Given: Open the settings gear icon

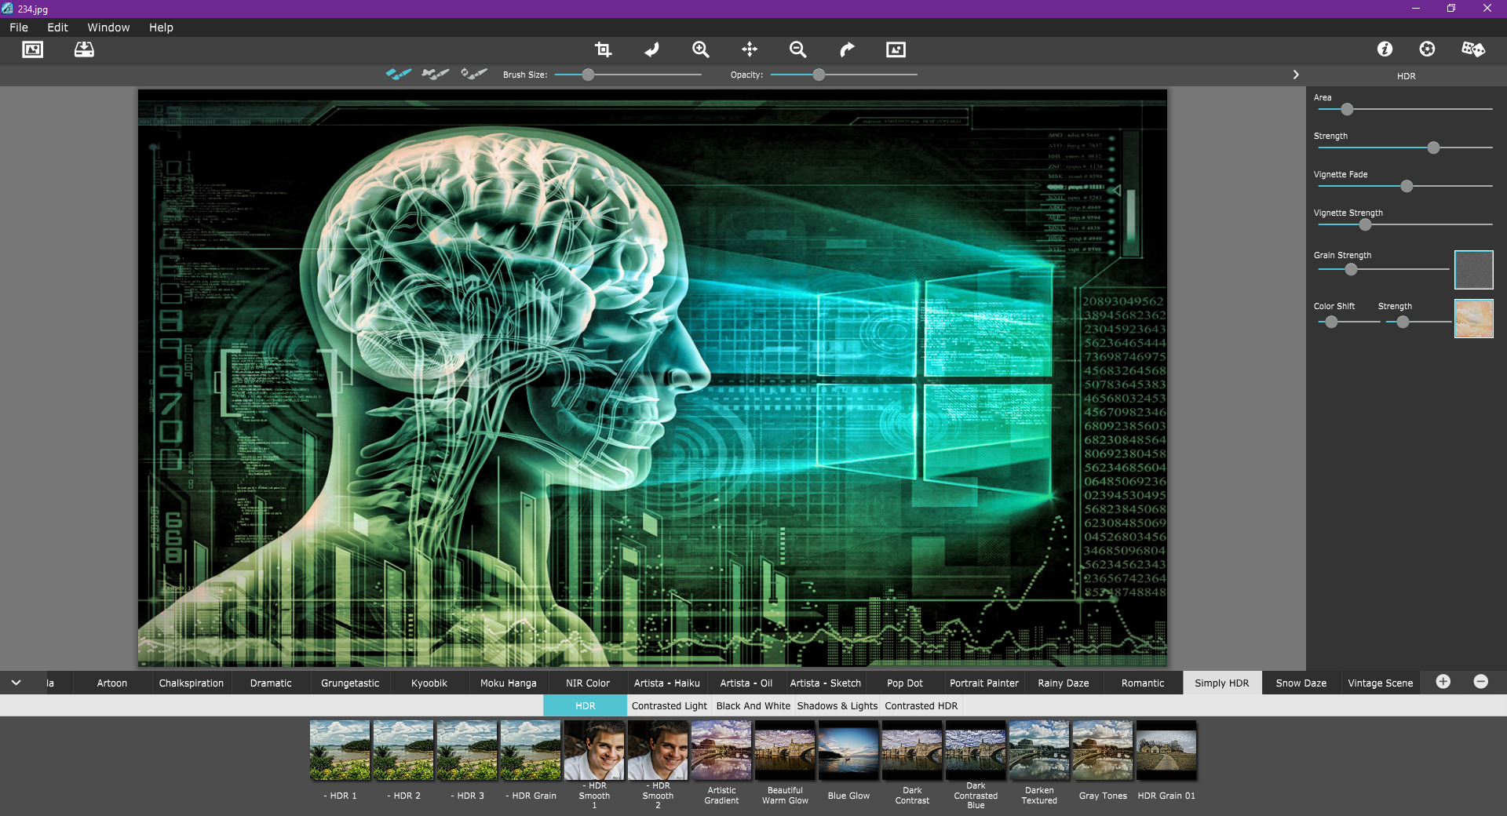Looking at the screenshot, I should [x=1427, y=49].
